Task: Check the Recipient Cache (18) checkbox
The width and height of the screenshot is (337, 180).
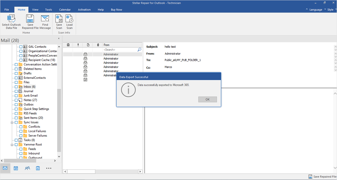Action: point(21,60)
